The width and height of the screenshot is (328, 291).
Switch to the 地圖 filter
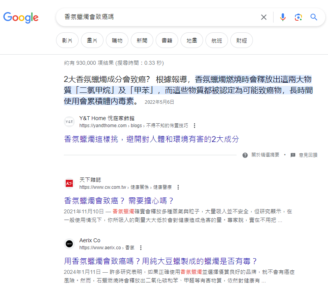[x=191, y=40]
